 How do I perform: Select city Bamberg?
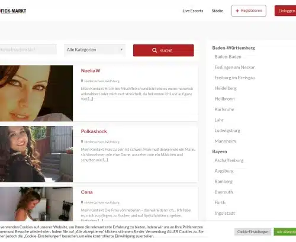[x=224, y=182]
